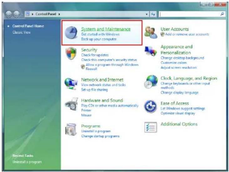This screenshot has height=172, width=229.
Task: Open the Hardware and Sound heading
Action: click(102, 101)
